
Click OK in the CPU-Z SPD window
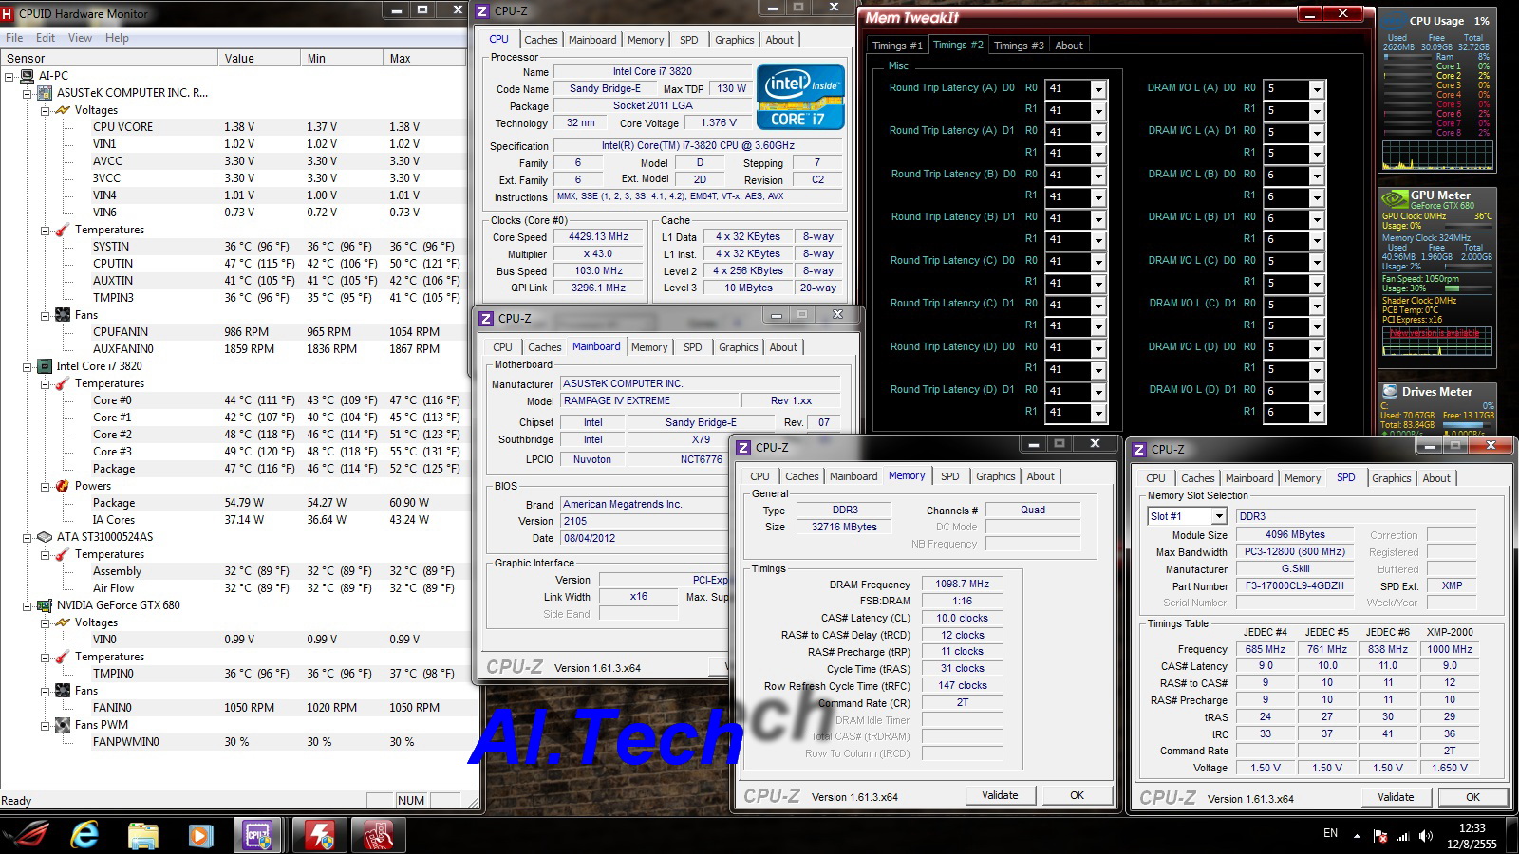(x=1472, y=797)
